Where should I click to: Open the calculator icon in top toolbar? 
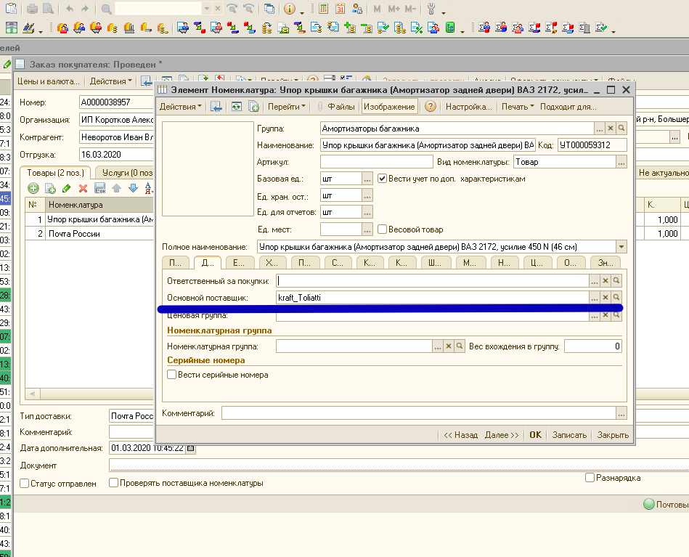[x=323, y=9]
